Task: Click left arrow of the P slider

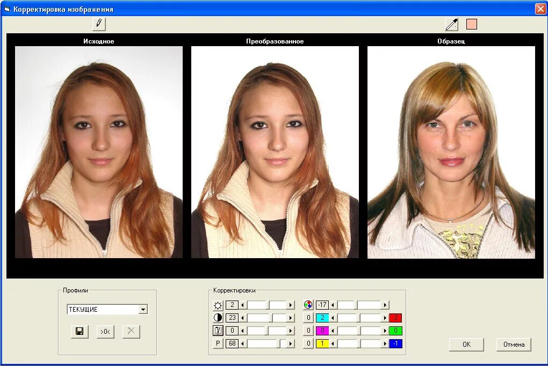Action: tap(242, 343)
